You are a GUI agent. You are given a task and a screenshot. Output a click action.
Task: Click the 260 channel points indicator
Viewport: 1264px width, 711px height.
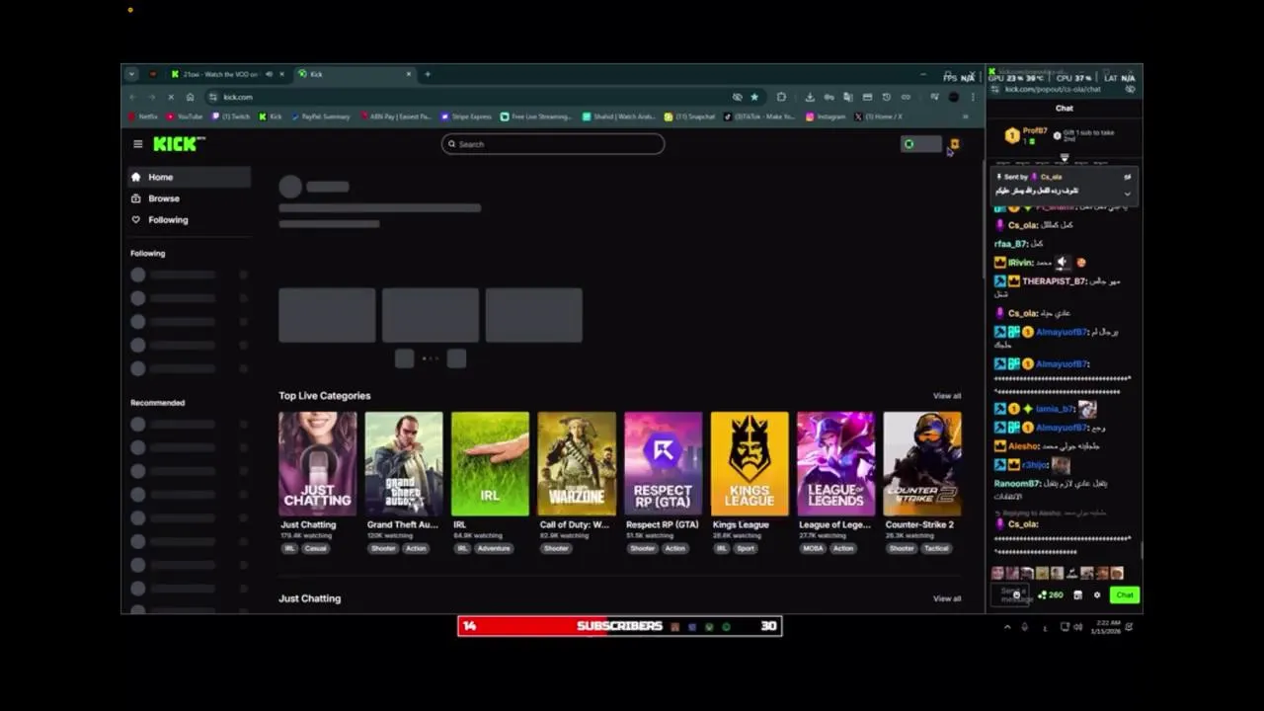click(x=1050, y=594)
